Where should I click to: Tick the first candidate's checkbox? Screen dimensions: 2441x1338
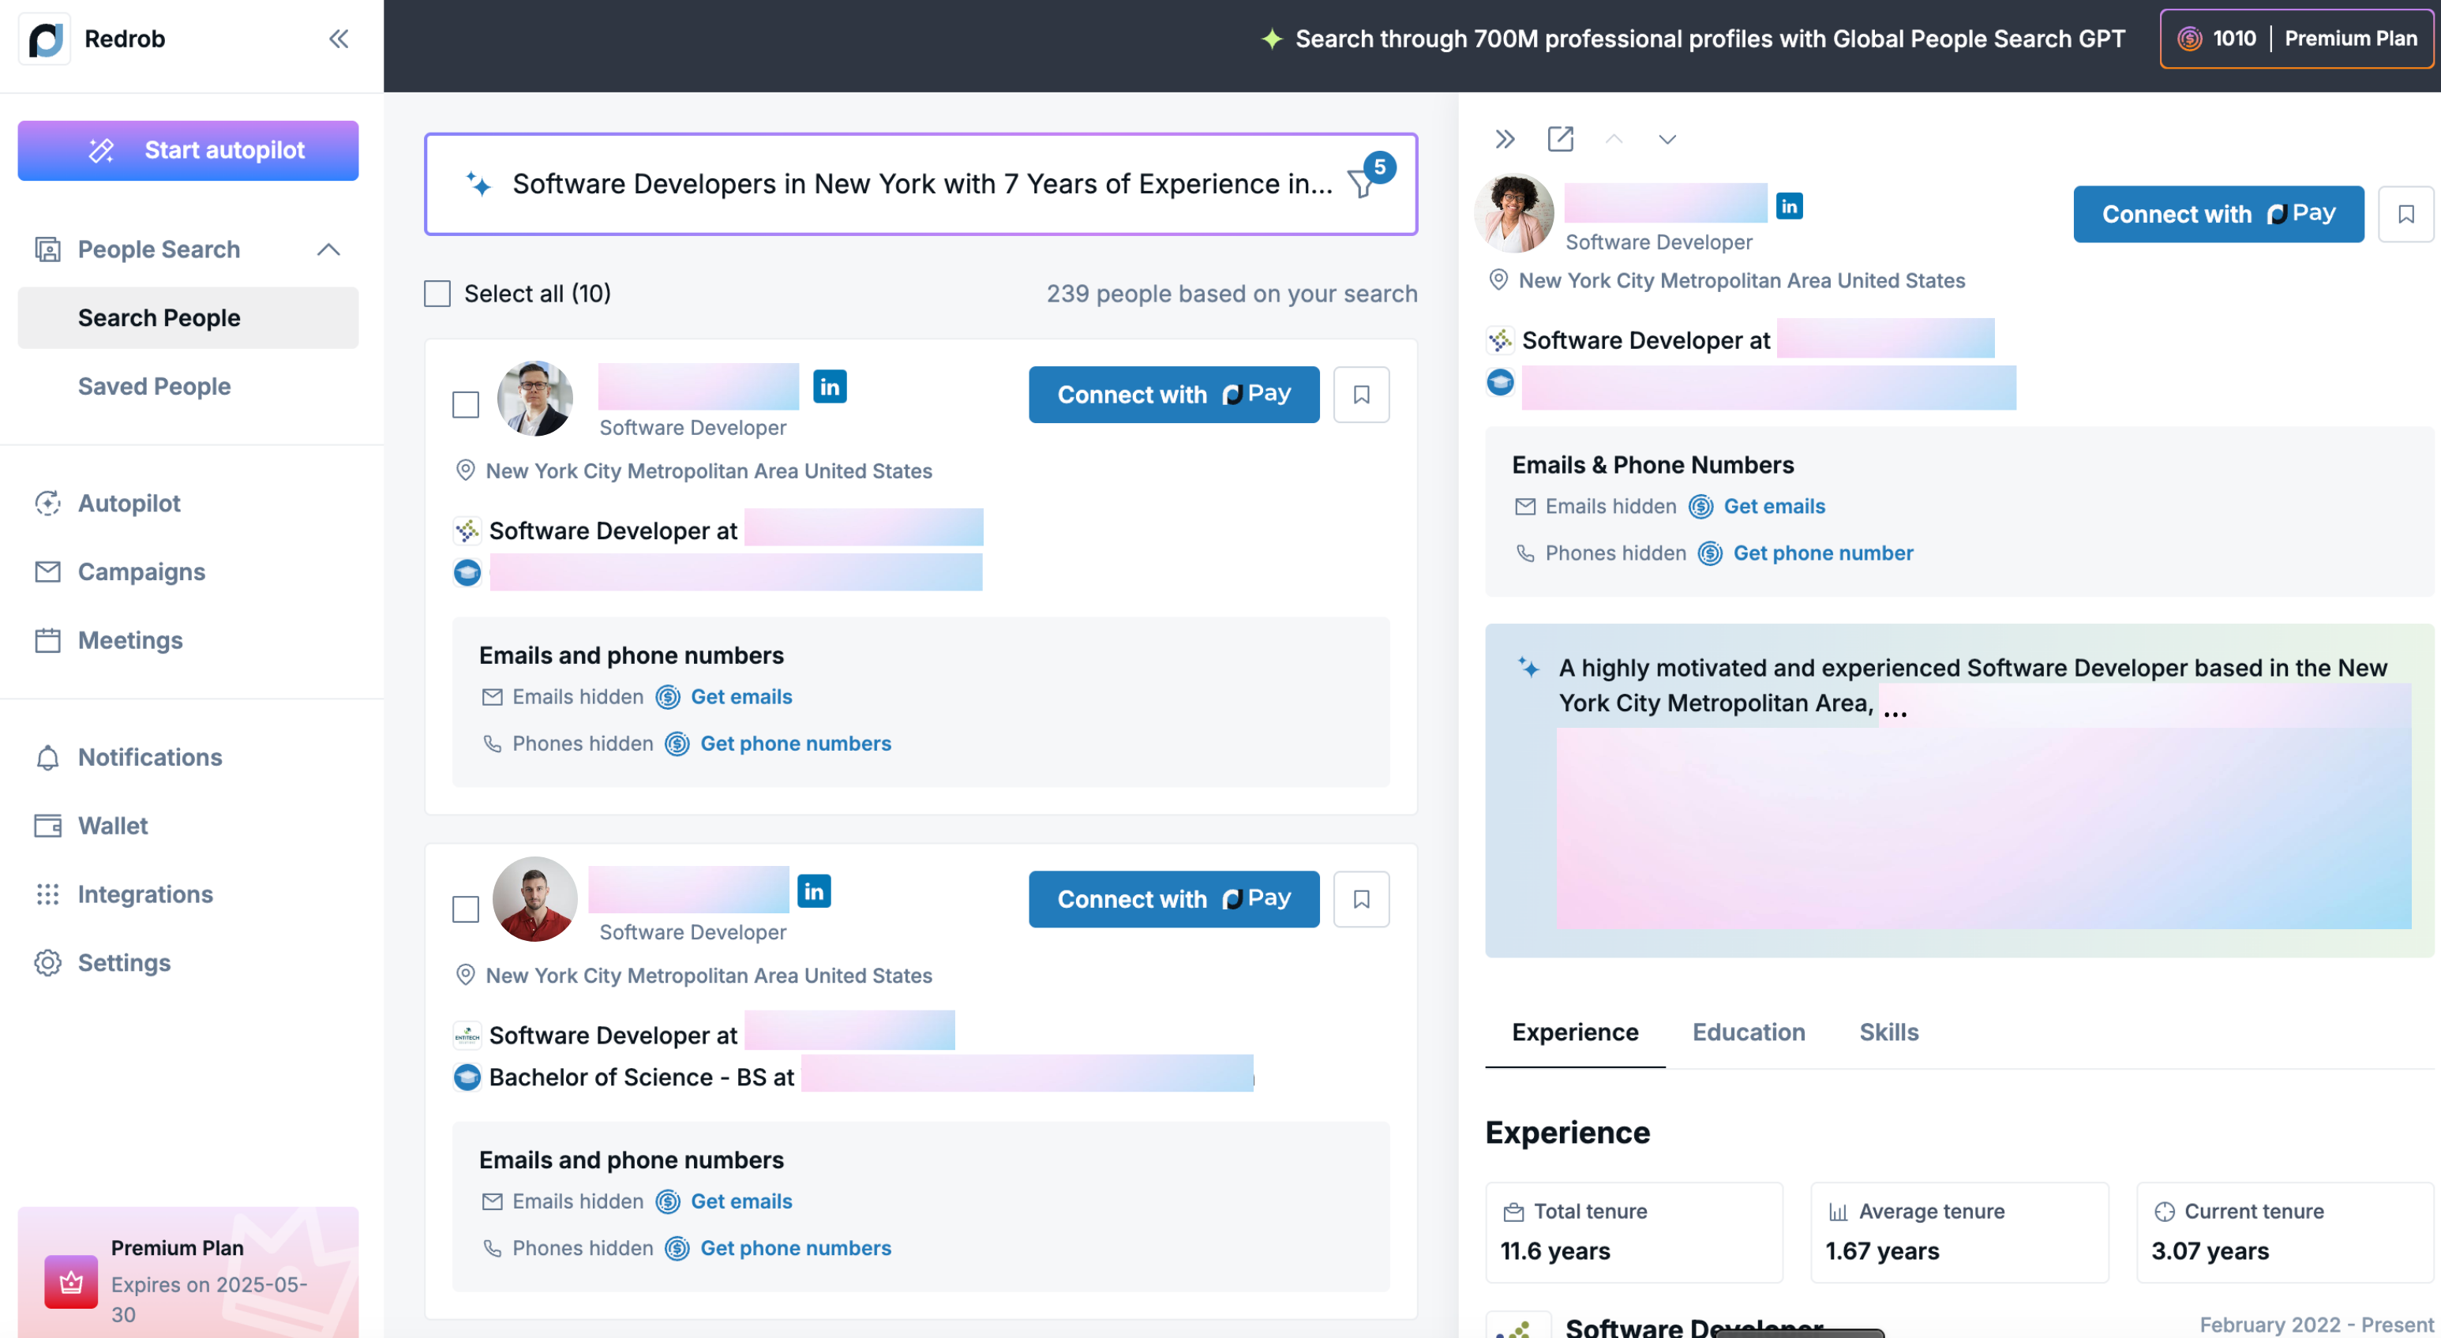[465, 405]
